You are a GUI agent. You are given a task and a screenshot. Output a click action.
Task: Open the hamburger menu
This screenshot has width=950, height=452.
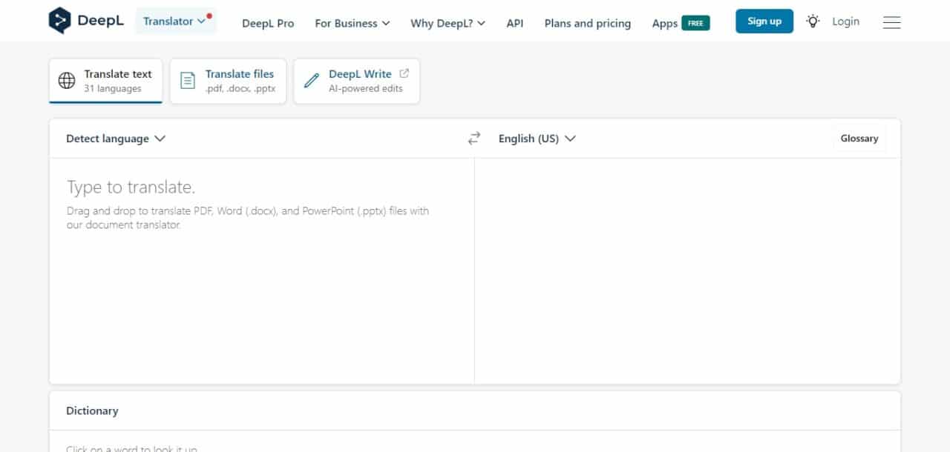[891, 22]
